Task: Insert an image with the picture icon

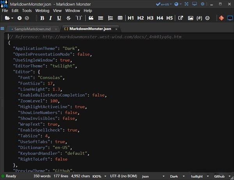Action: 190,18
